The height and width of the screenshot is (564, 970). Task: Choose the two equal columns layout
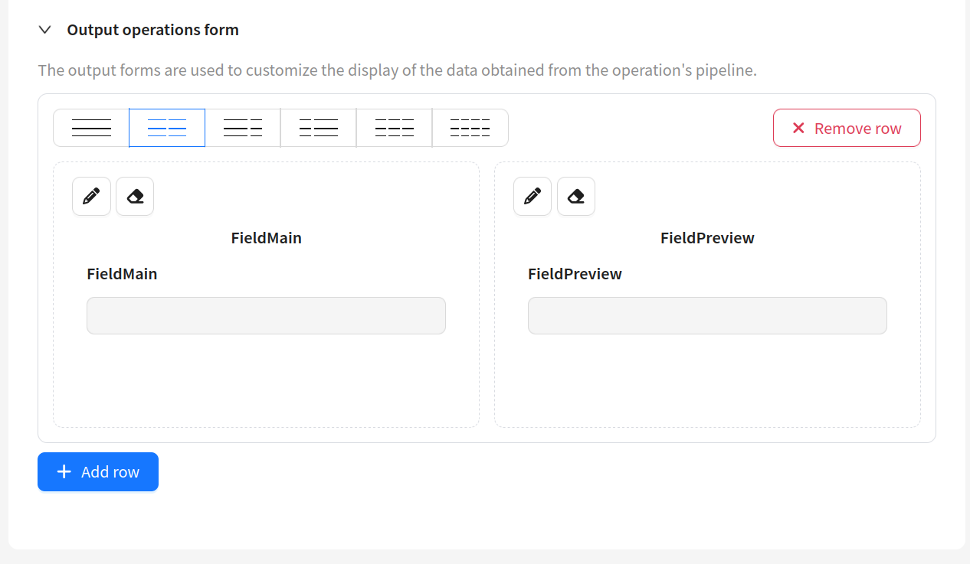167,128
